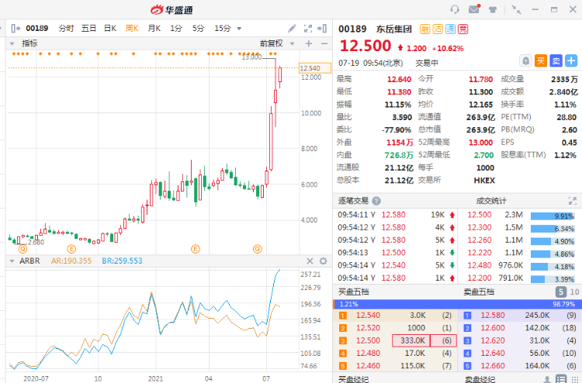Switch broker queue to list view
The height and width of the screenshot is (383, 582).
(x=561, y=379)
